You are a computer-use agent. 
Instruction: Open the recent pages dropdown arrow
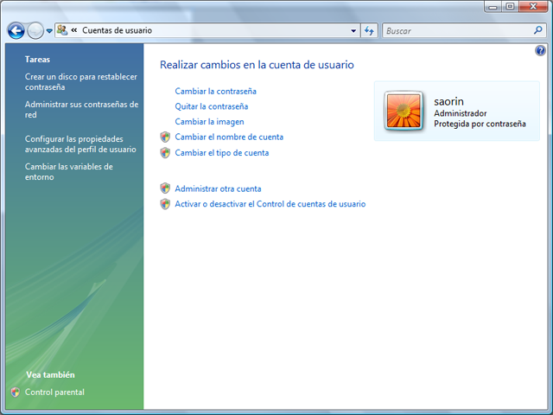point(49,30)
